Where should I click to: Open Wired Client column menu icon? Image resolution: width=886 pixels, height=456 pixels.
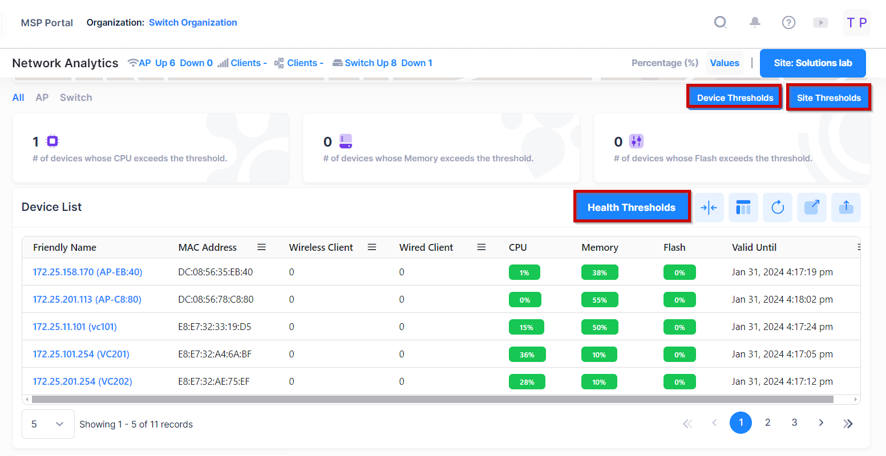[x=482, y=247]
